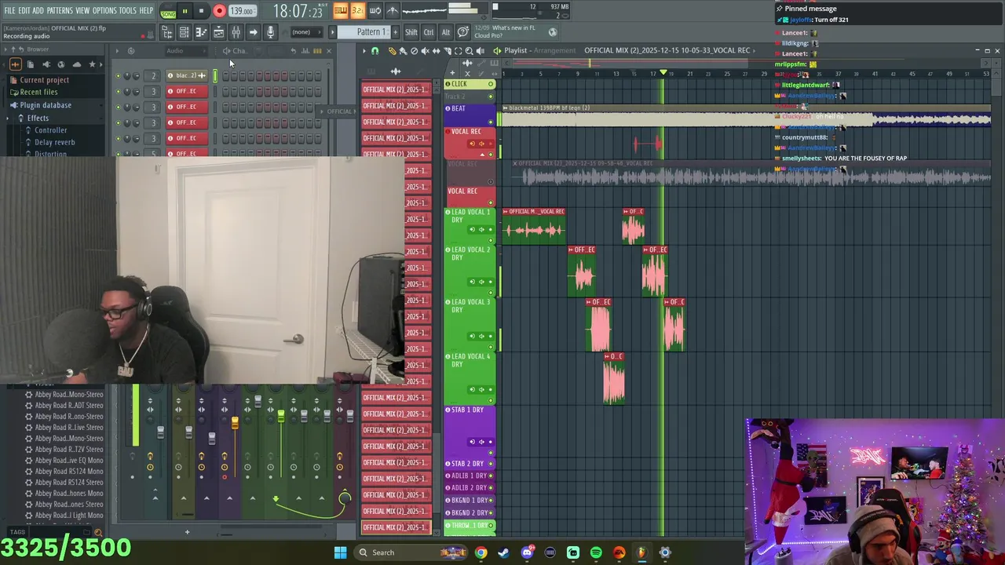1005x565 pixels.
Task: Select the Controller category in Browser
Action: [x=50, y=130]
